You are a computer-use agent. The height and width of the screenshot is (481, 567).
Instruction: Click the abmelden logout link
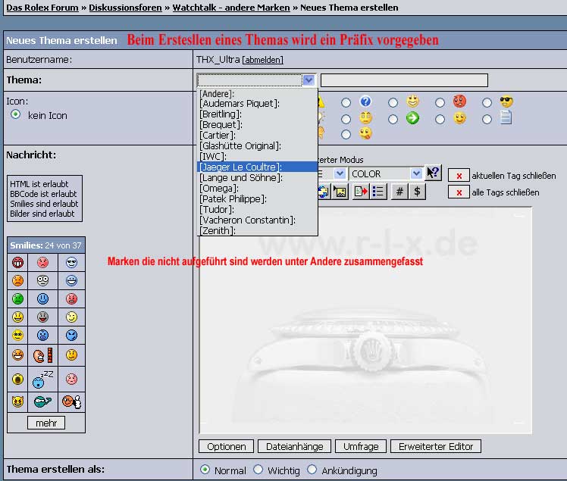click(262, 60)
